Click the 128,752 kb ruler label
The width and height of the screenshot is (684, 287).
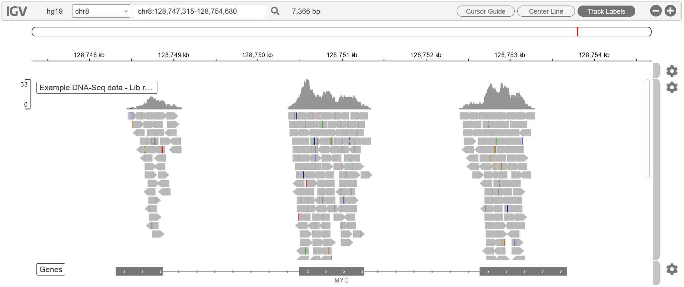(x=426, y=55)
